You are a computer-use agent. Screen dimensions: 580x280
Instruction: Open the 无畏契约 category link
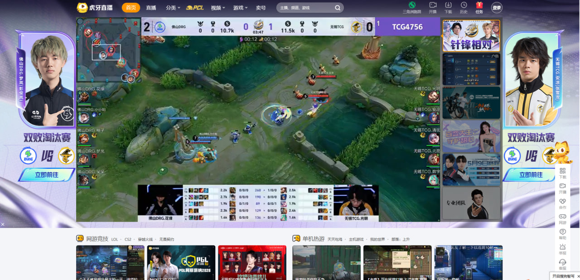coord(166,239)
